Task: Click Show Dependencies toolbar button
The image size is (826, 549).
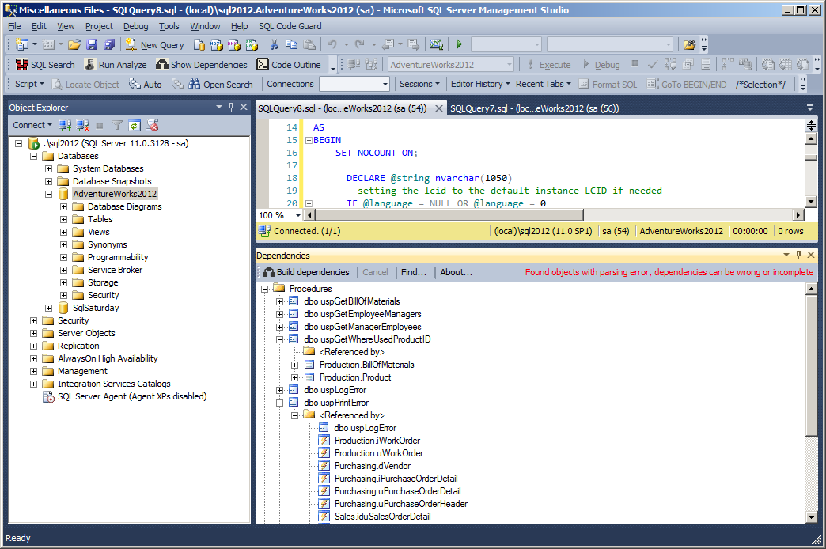Action: (201, 65)
